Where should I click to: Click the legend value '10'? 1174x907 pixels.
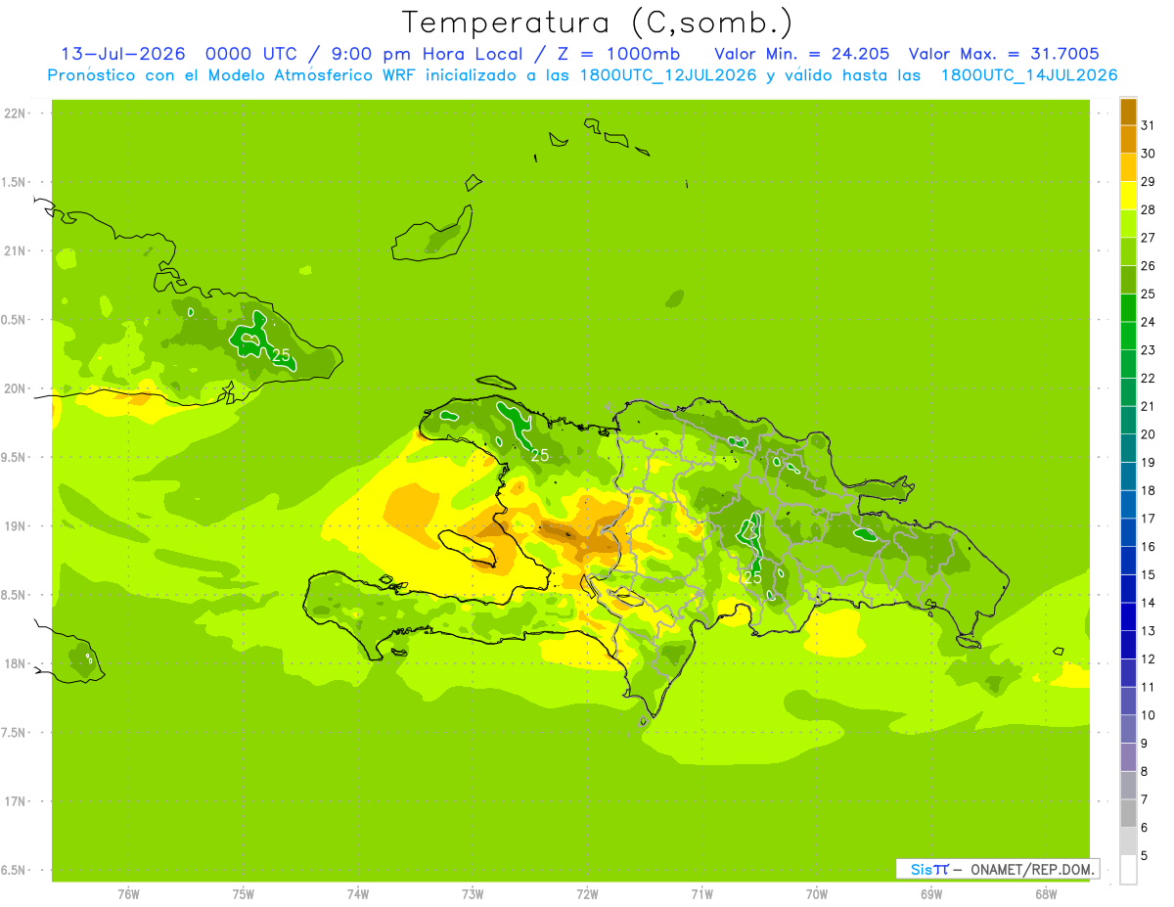(1148, 715)
